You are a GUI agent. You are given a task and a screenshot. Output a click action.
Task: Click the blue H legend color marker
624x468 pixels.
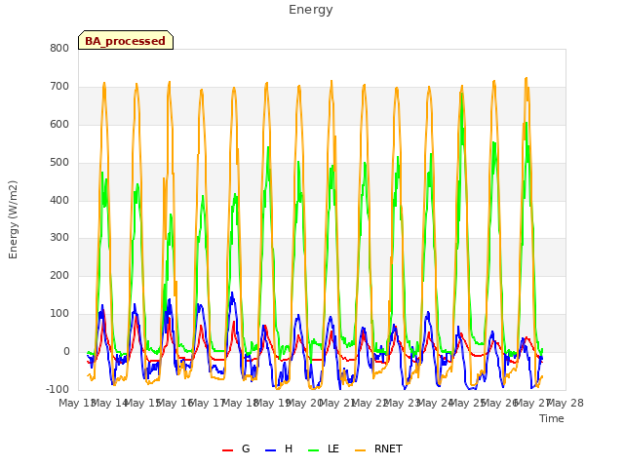(270, 450)
